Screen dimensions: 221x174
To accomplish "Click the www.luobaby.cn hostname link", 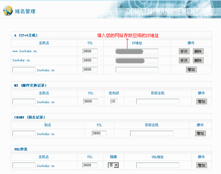I will point(24,51).
